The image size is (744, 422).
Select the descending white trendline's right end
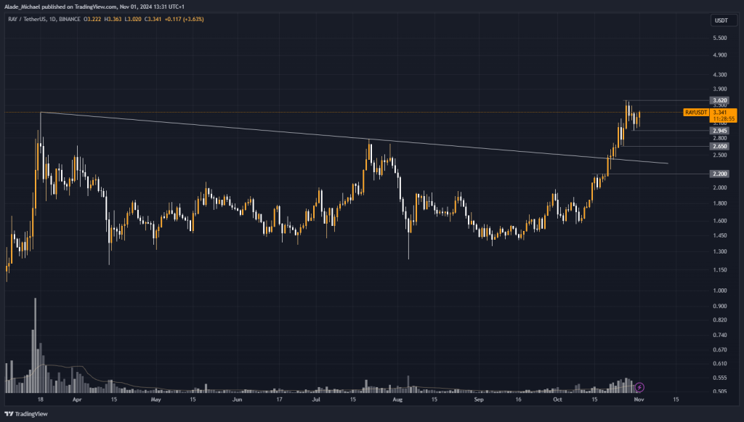(x=667, y=163)
